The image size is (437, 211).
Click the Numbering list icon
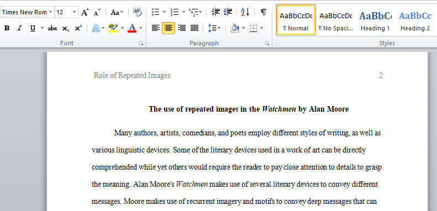(x=175, y=12)
